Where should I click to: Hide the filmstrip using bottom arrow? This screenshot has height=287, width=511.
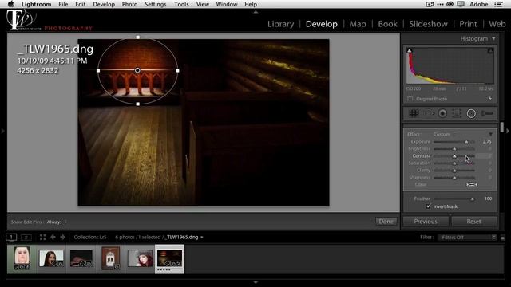click(x=255, y=282)
